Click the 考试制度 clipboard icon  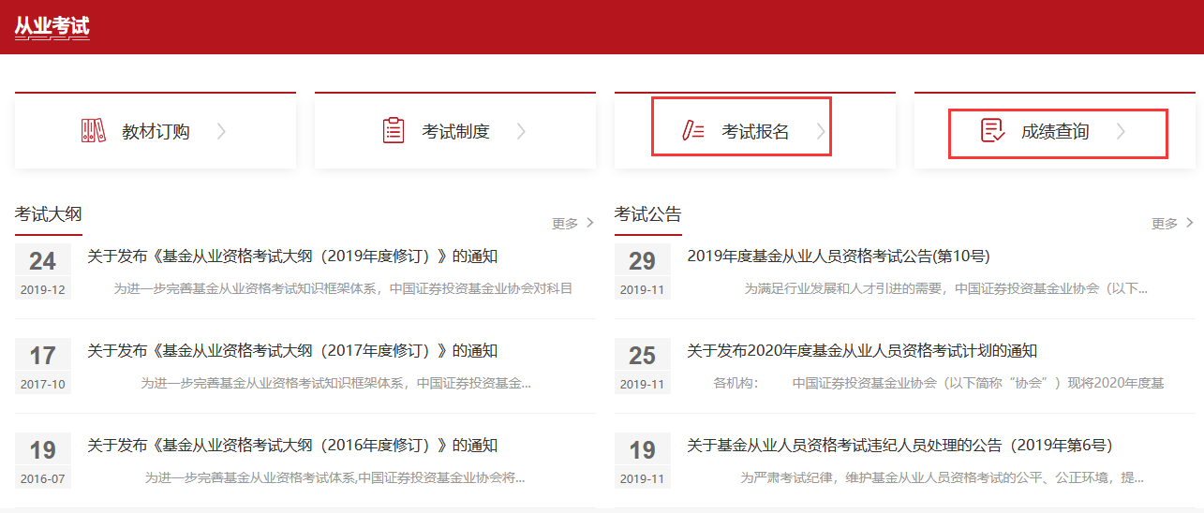[394, 131]
